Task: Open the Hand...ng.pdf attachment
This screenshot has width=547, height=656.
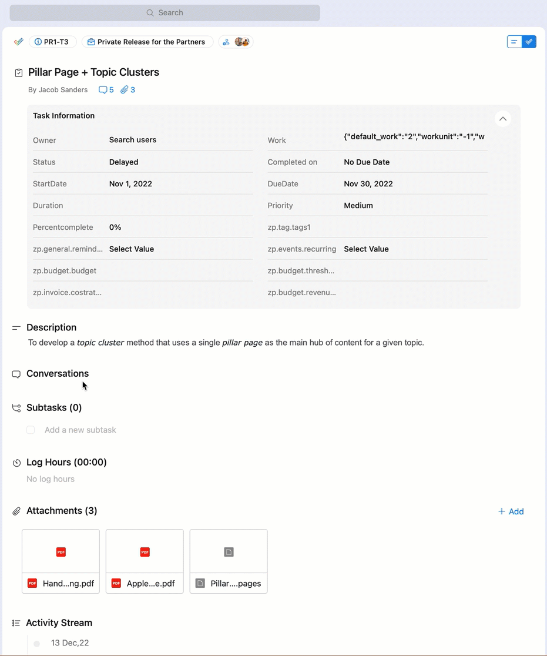Action: point(61,561)
